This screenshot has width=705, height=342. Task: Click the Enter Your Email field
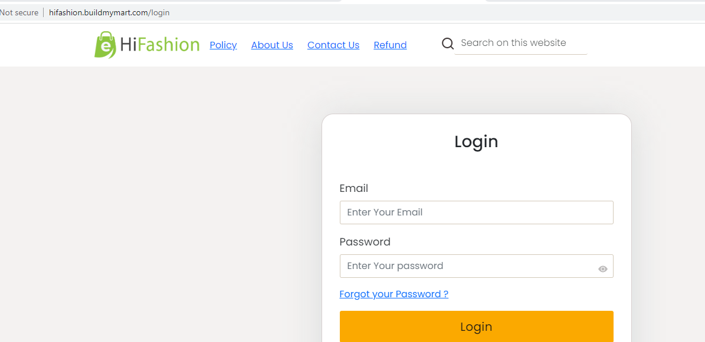coord(476,212)
